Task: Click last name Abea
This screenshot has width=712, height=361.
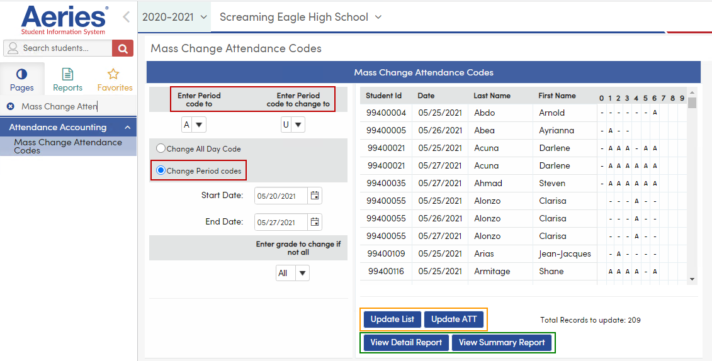Action: point(485,130)
